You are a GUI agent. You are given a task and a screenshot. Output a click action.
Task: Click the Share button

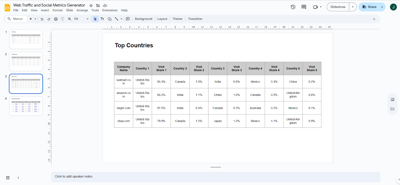(369, 7)
